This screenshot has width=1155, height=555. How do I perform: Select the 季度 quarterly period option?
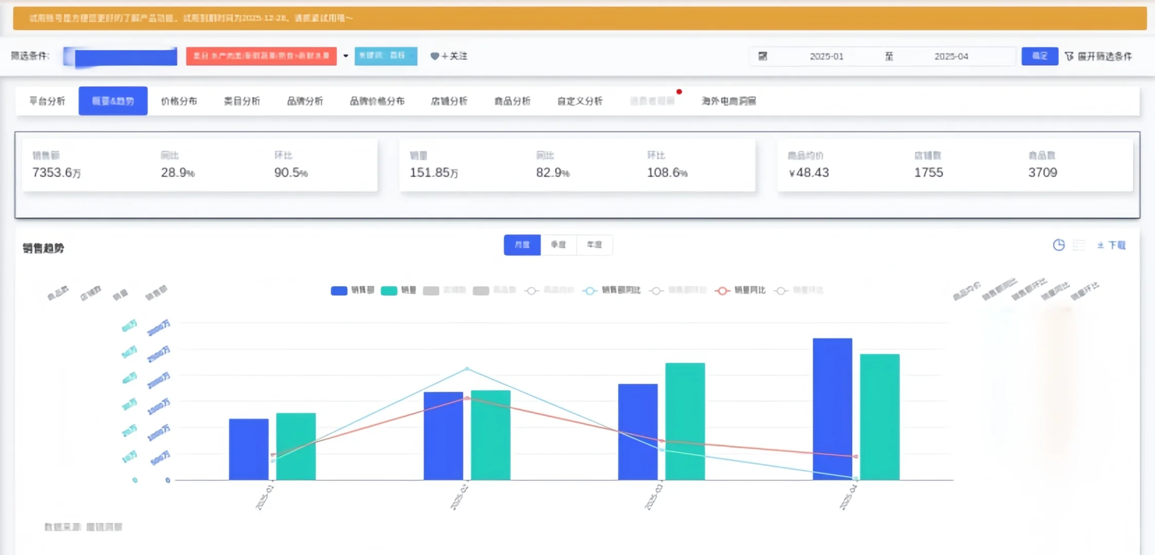coord(558,245)
